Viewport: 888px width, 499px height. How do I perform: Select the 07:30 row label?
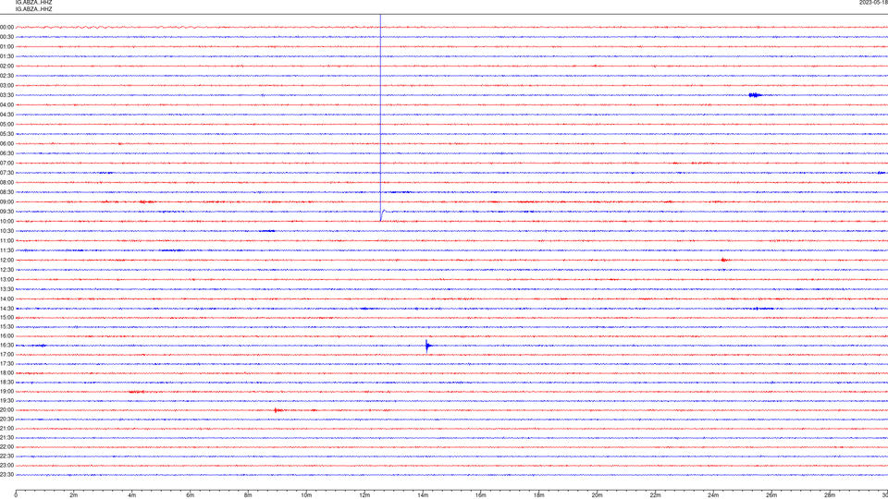(x=6, y=173)
